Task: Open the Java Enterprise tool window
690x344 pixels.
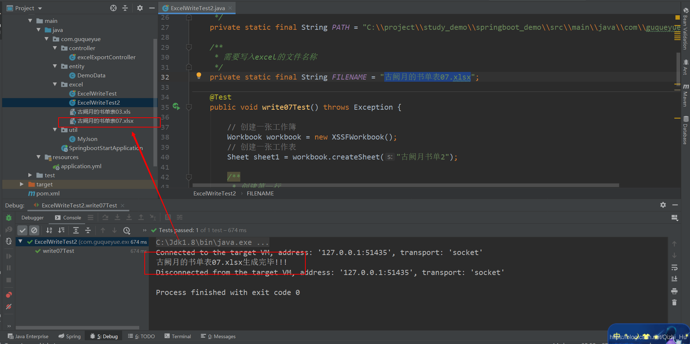Action: coord(28,336)
